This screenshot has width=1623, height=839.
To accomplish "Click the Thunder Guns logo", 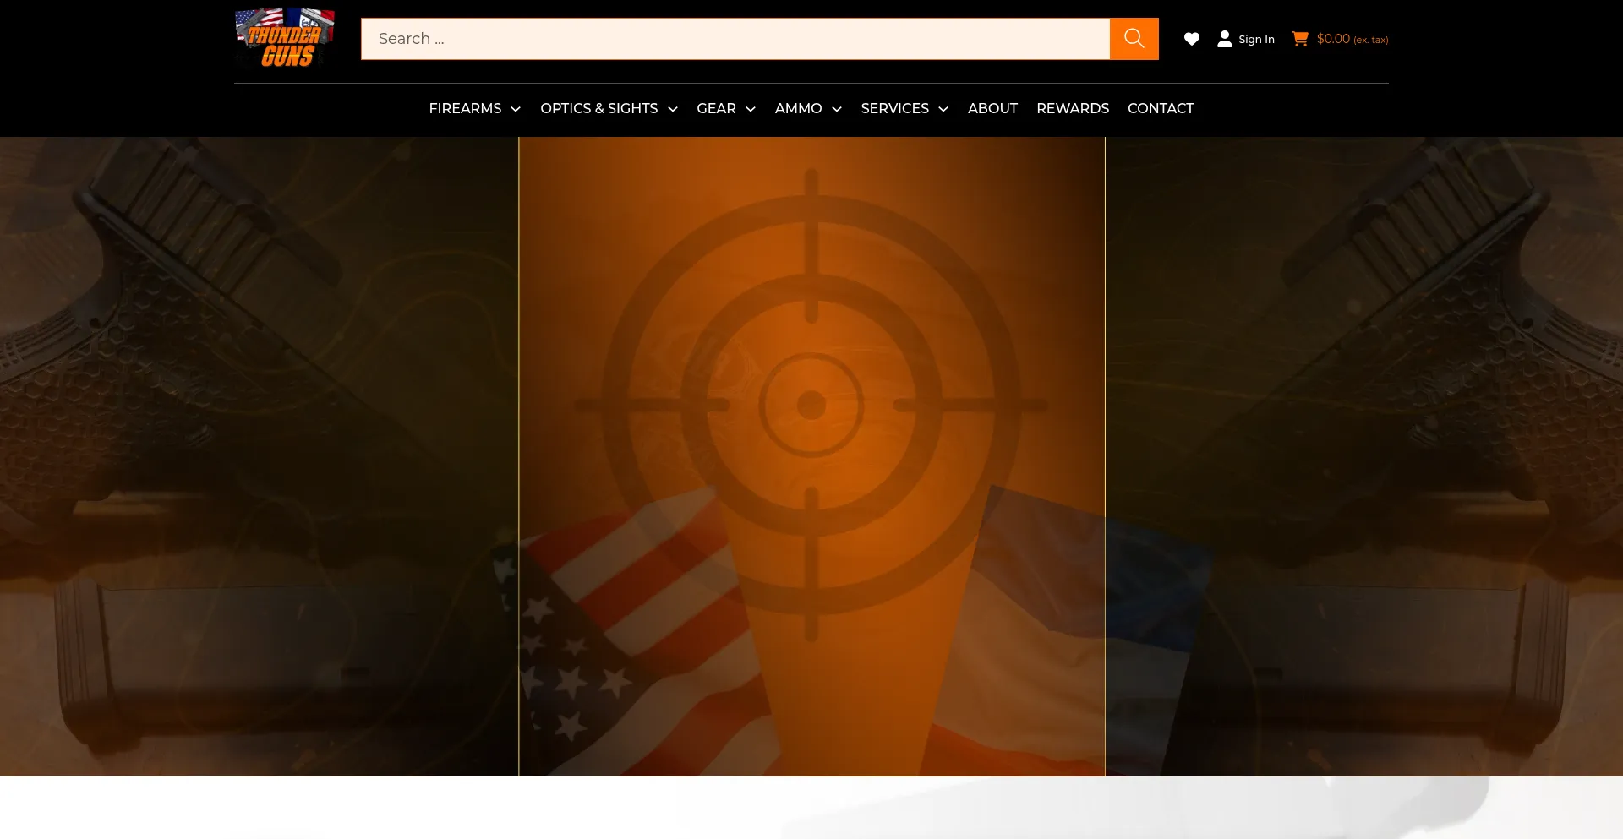I will pyautogui.click(x=285, y=38).
